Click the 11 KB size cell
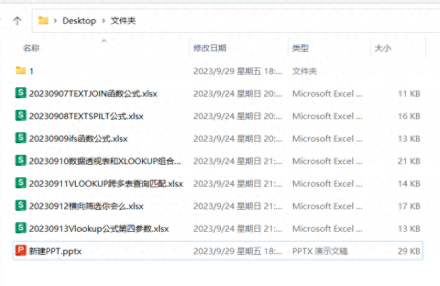This screenshot has height=286, width=440. pyautogui.click(x=409, y=94)
